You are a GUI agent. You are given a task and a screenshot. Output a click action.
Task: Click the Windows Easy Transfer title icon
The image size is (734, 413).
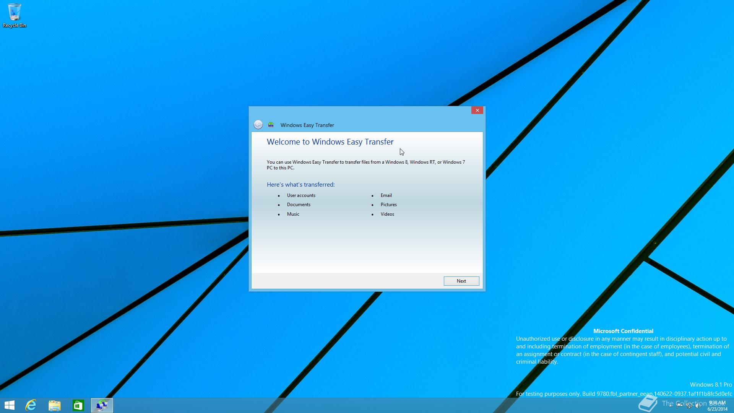(271, 125)
